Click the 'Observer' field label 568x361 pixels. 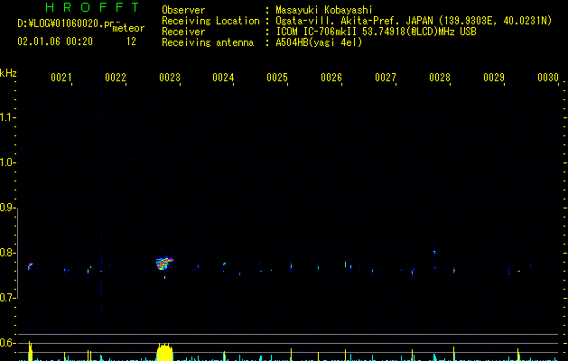pyautogui.click(x=183, y=10)
